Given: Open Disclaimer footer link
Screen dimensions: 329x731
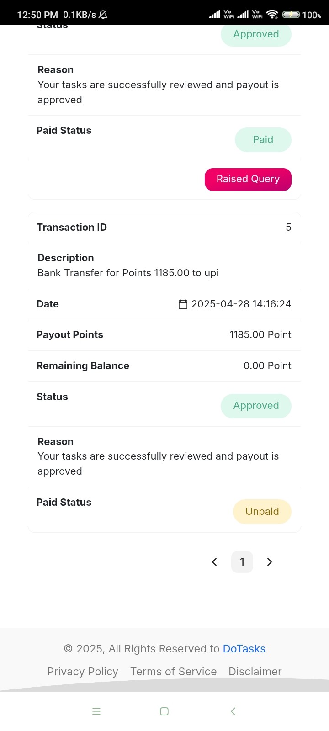Looking at the screenshot, I should 255,672.
